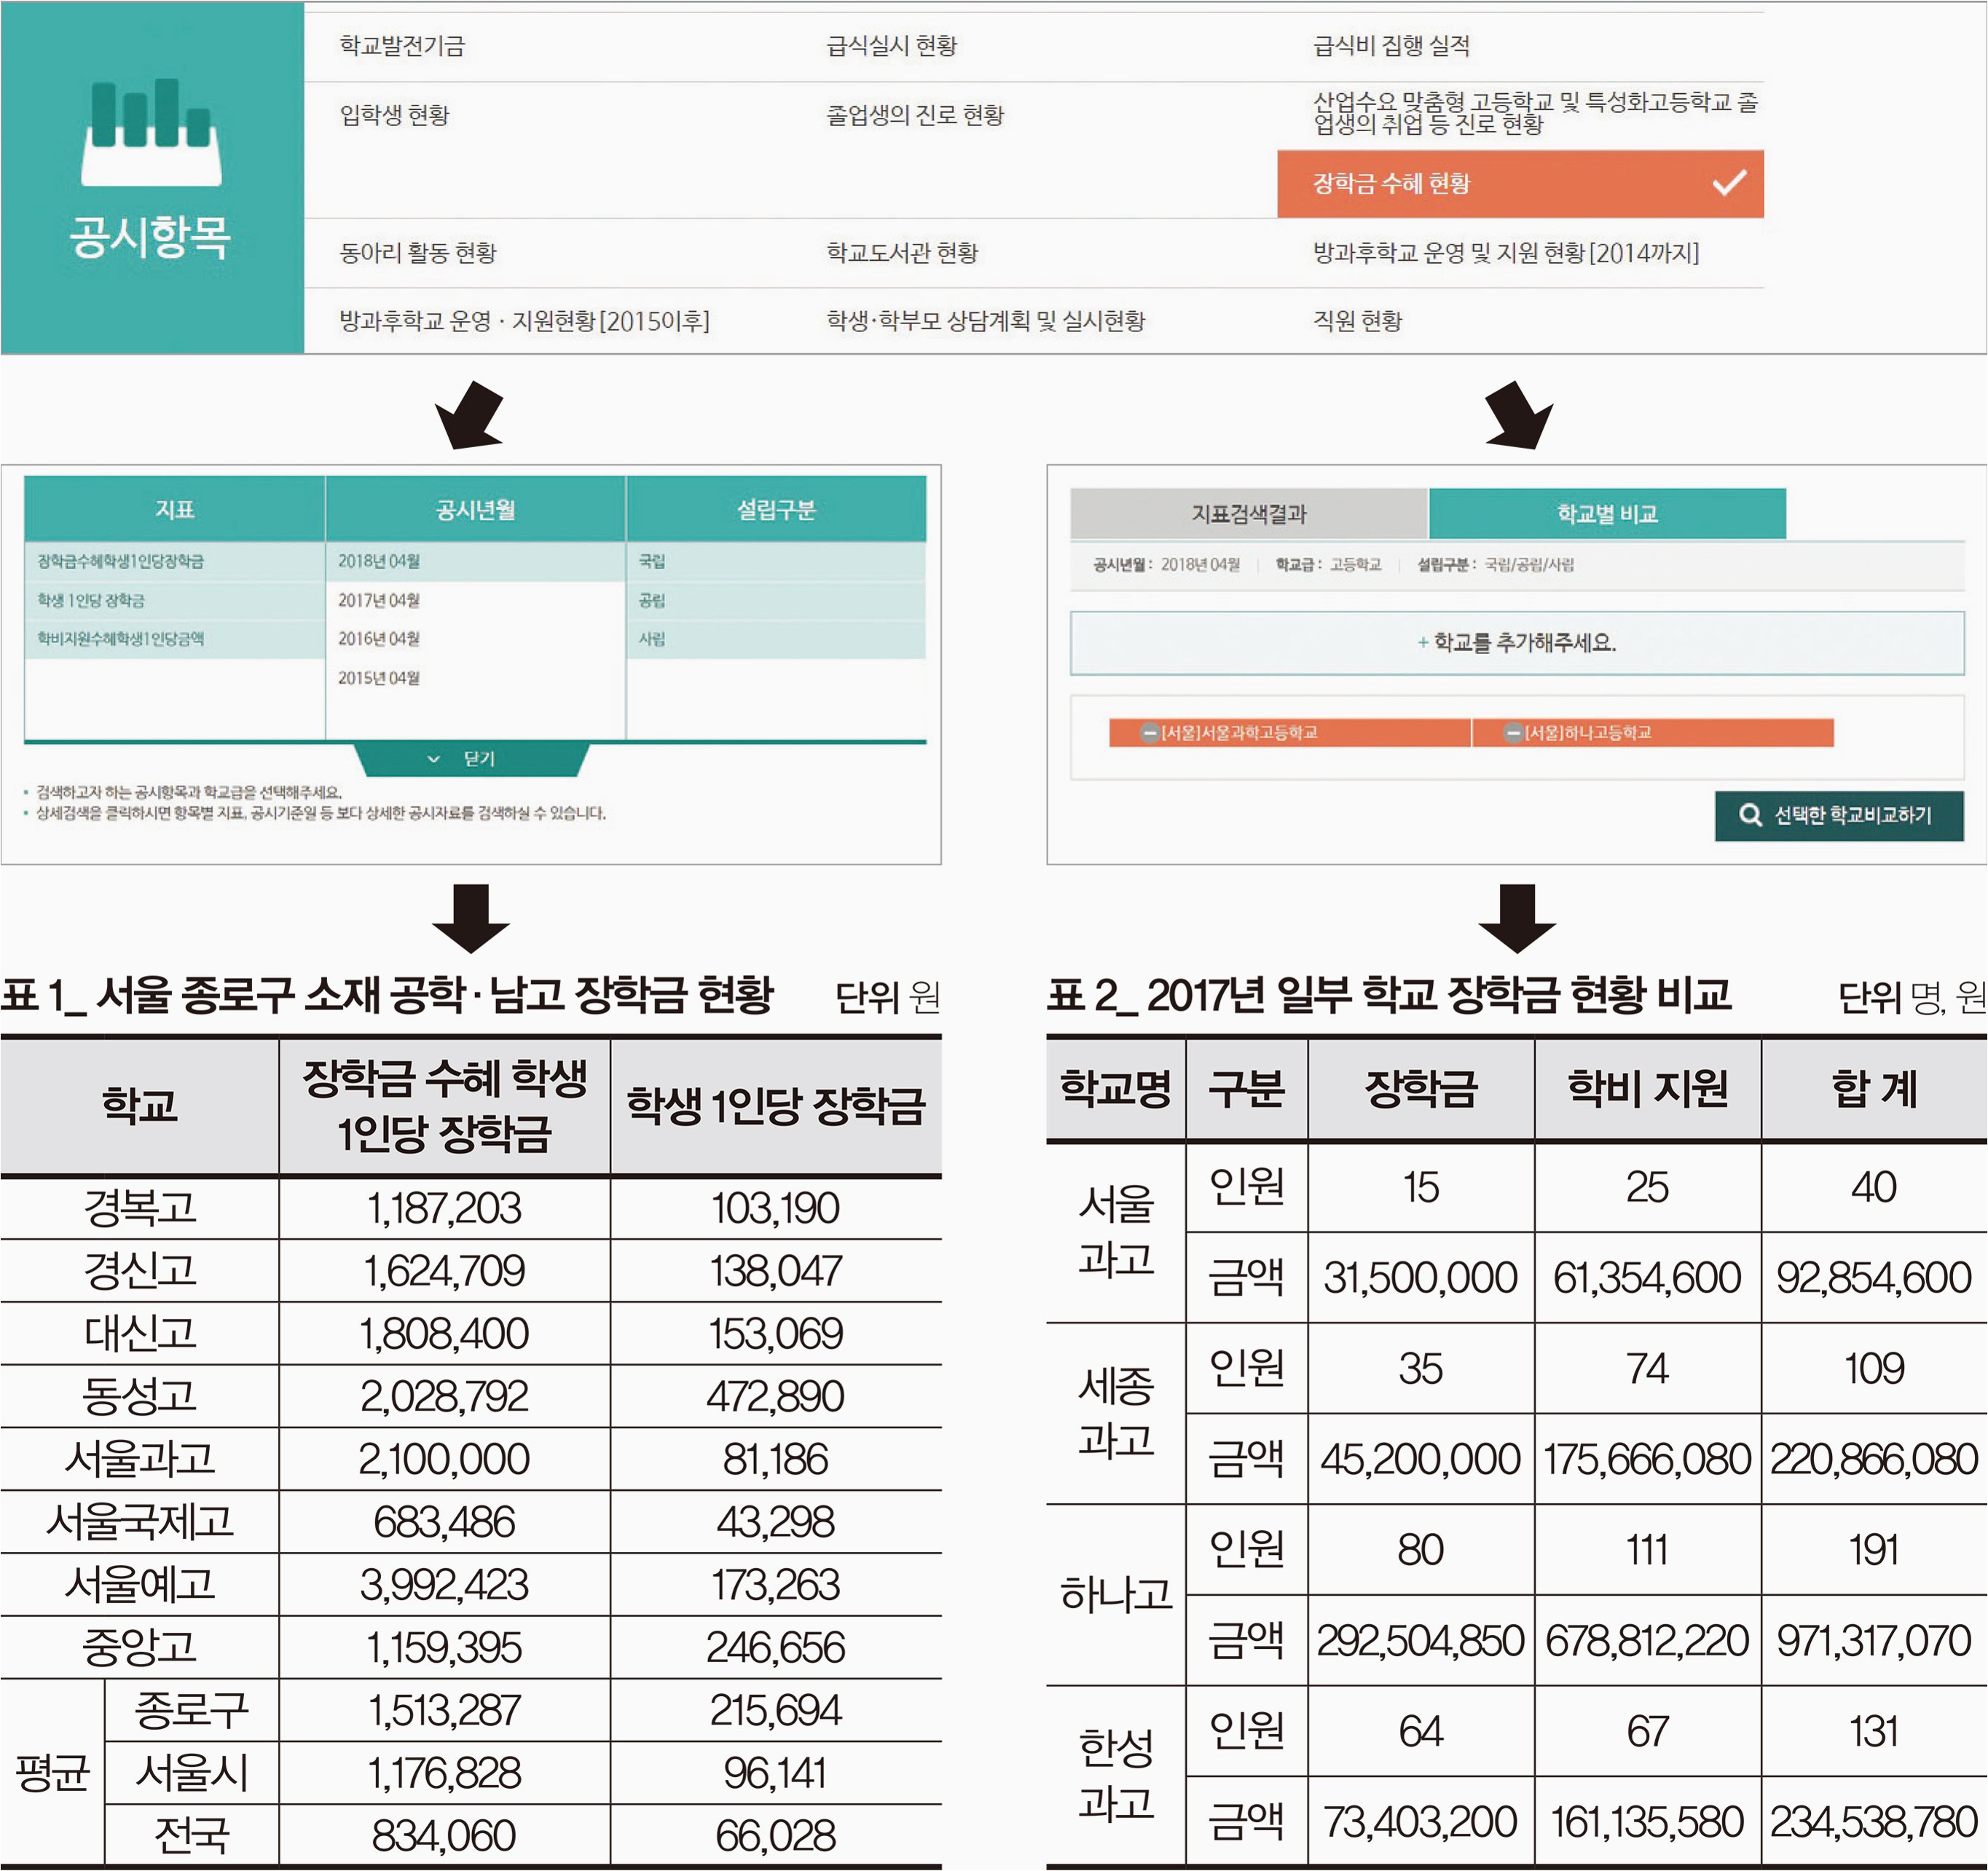
Task: Switch to 학교별 비교 tab
Action: pos(1606,514)
